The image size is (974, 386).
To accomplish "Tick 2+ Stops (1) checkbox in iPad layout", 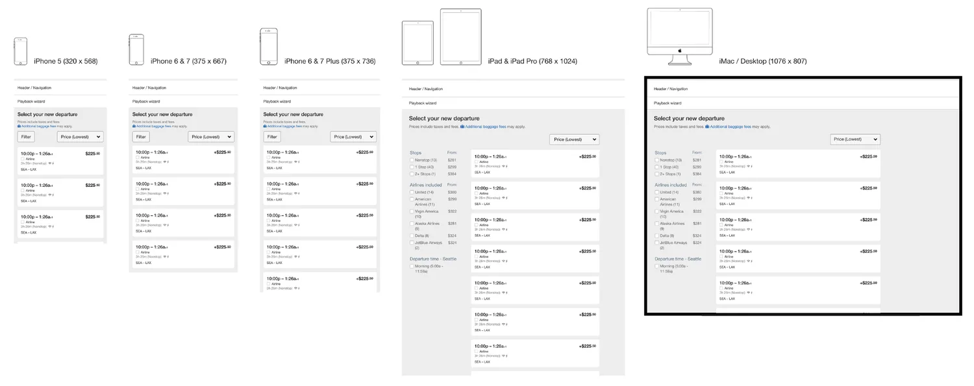I will [412, 175].
